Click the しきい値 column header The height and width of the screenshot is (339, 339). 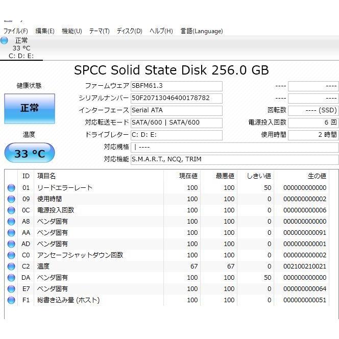(x=256, y=176)
